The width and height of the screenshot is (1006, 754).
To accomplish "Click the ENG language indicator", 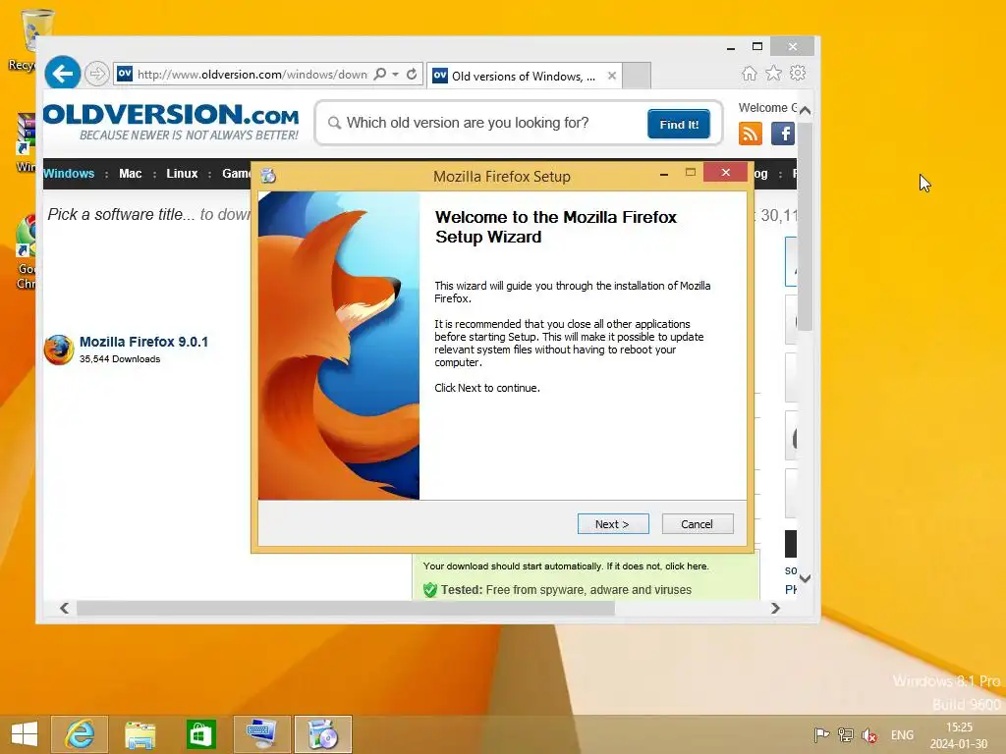I will (902, 734).
